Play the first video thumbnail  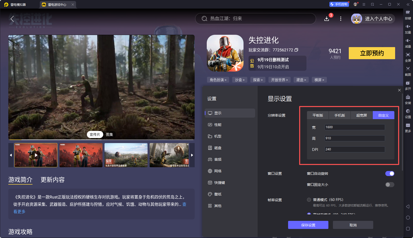click(x=36, y=155)
